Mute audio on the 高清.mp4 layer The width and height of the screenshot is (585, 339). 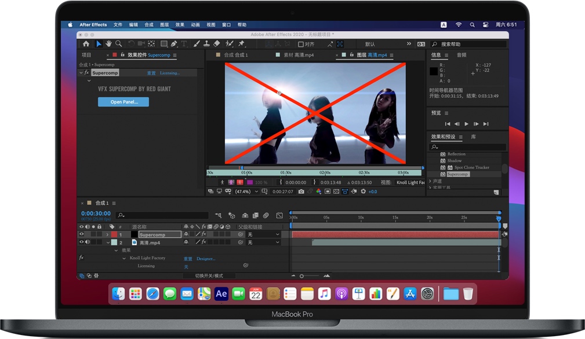(86, 242)
